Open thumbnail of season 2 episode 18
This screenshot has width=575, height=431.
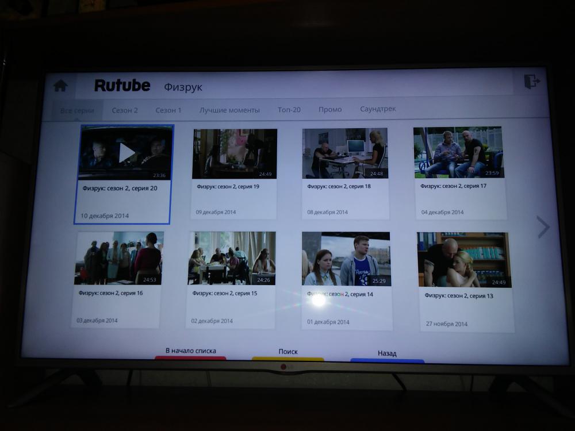(x=344, y=153)
